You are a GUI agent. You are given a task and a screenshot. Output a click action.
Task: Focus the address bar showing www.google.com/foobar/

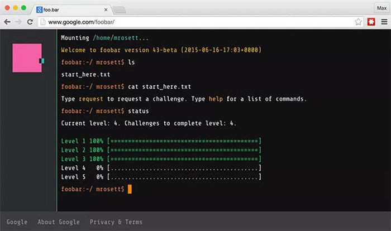tap(195, 22)
